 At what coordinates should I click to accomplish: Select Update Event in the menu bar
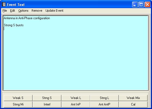coord(54,11)
